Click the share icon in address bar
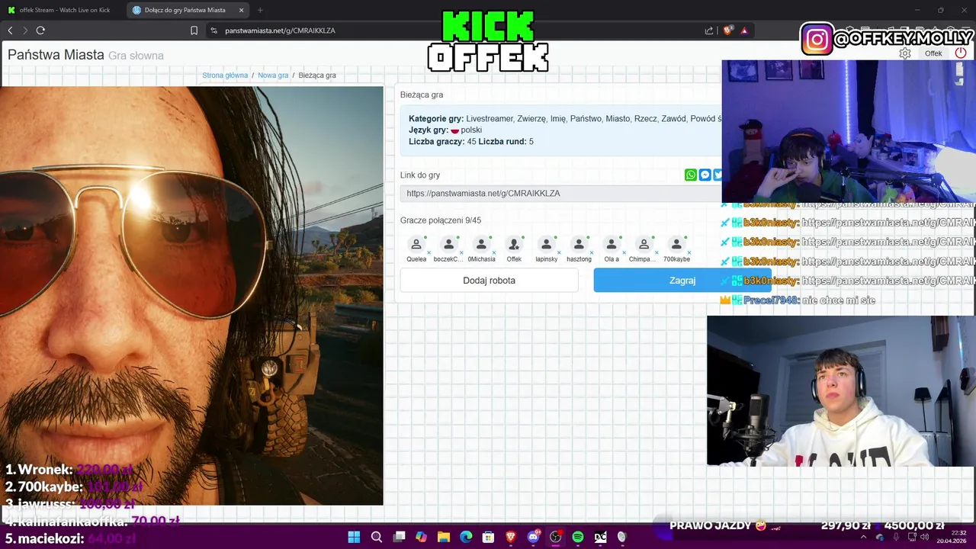This screenshot has width=976, height=549. click(x=709, y=30)
